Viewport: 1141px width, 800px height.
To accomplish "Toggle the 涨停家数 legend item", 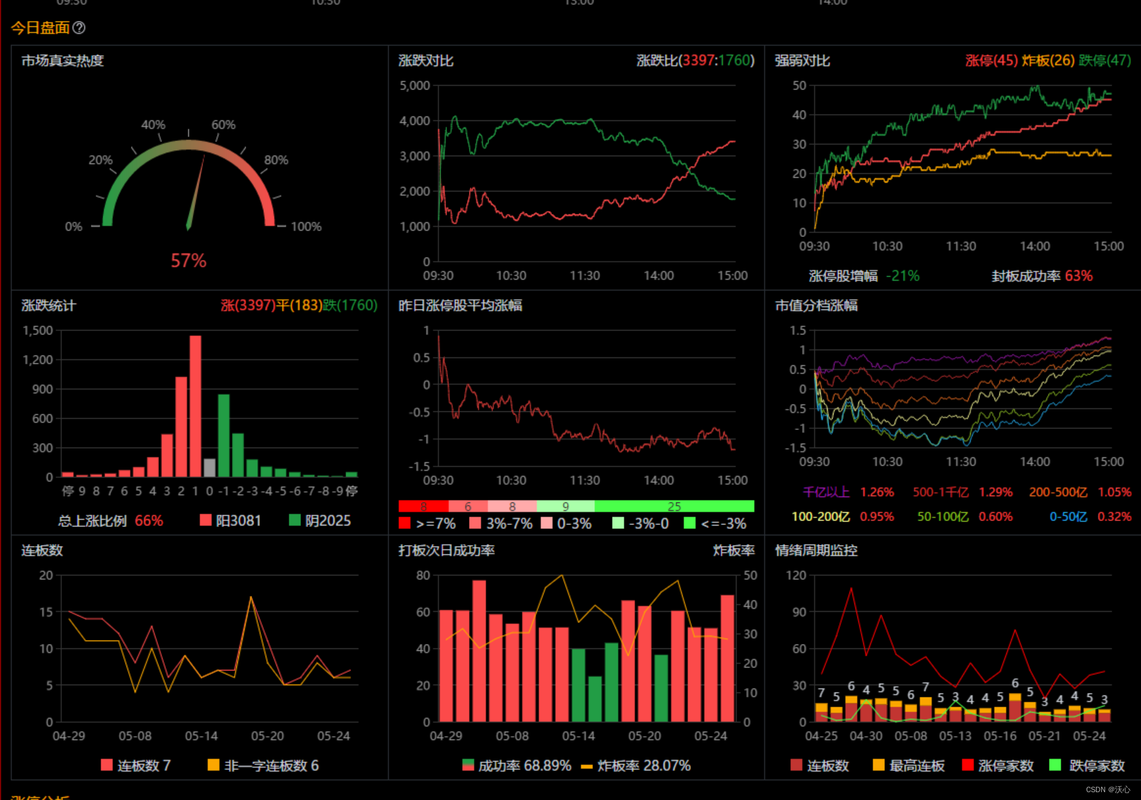I will pos(998,765).
